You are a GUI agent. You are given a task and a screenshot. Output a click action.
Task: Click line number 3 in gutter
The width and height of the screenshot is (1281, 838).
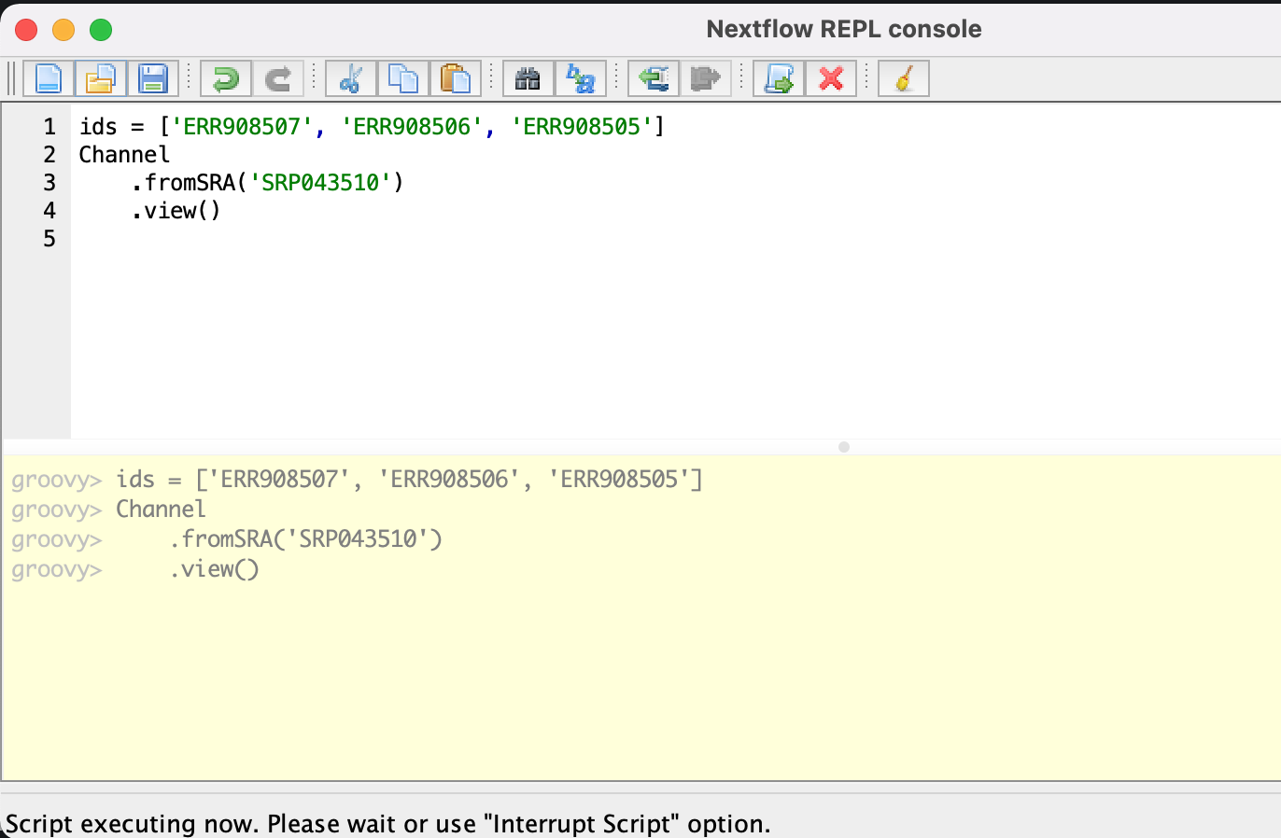coord(49,182)
